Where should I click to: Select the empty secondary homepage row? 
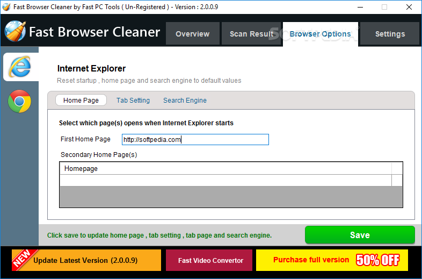225,180
